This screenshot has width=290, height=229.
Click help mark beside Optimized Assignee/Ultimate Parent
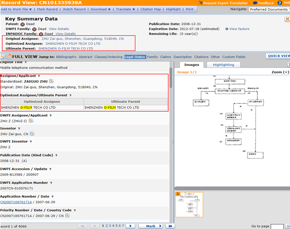click(70, 95)
